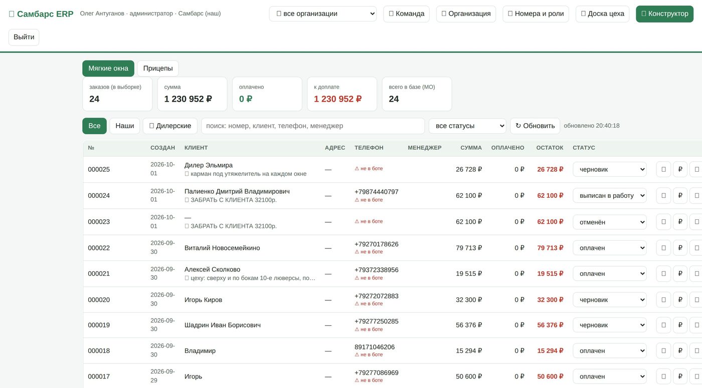Open the Доска цеха board
Viewport: 702px width, 388px height.
[602, 14]
